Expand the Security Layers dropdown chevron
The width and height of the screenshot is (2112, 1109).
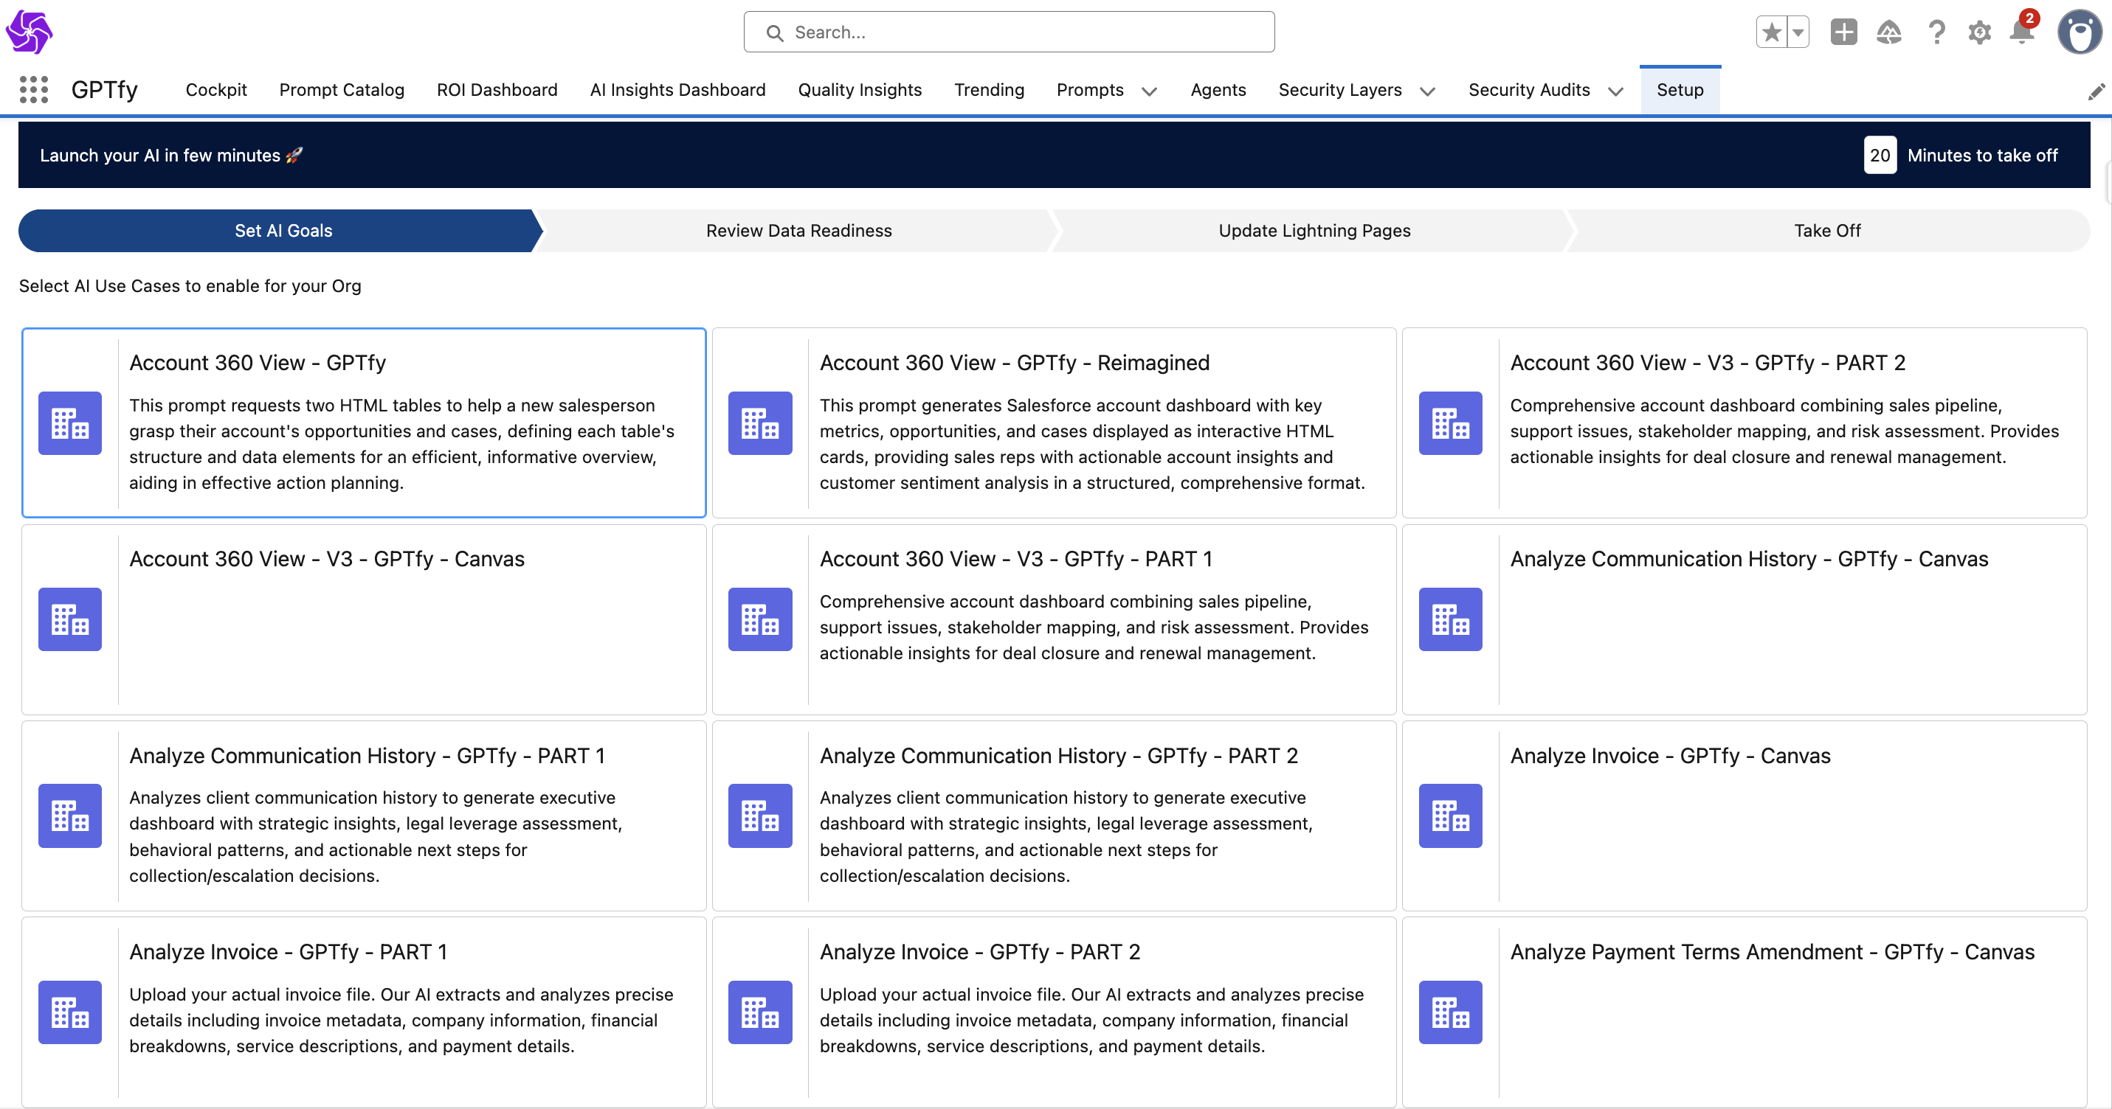[x=1427, y=91]
